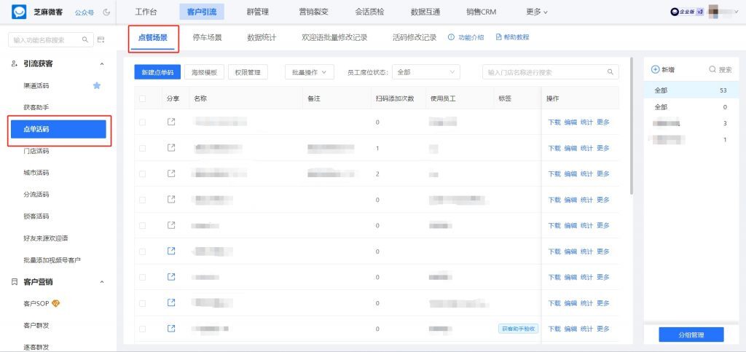Click the SOP badge icon beside 客户SOP
Image resolution: width=746 pixels, height=352 pixels.
click(x=55, y=303)
